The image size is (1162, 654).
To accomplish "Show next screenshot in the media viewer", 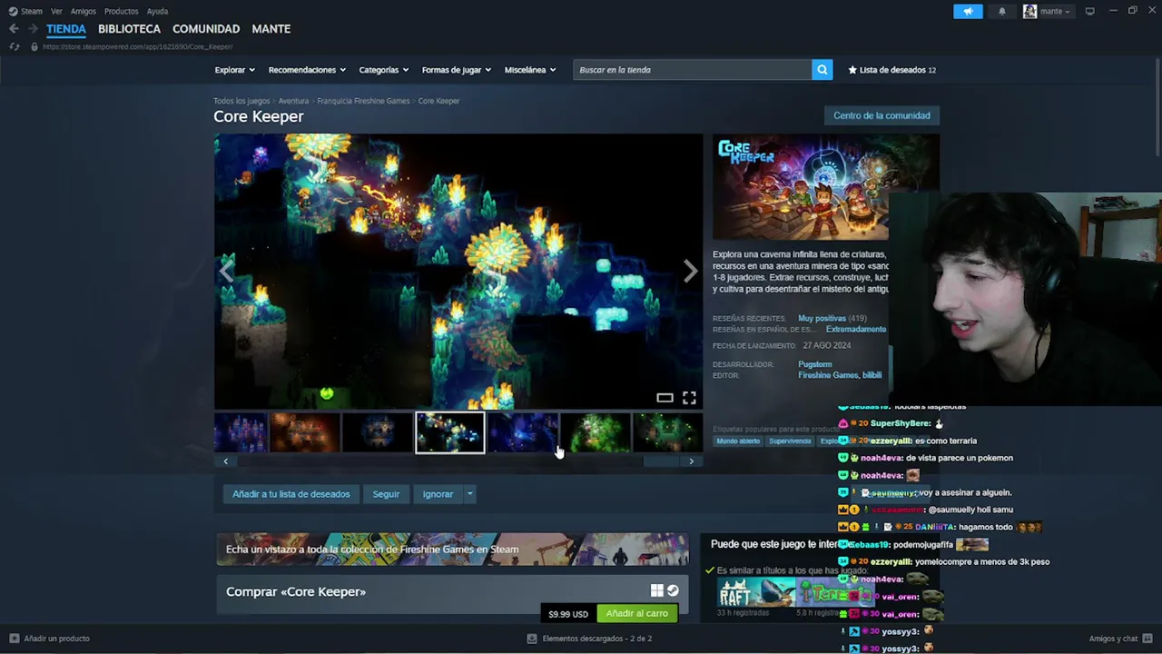I will 691,271.
